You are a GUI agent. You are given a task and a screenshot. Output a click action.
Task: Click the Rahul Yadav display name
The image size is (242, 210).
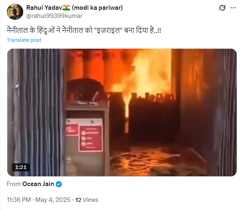click(44, 8)
